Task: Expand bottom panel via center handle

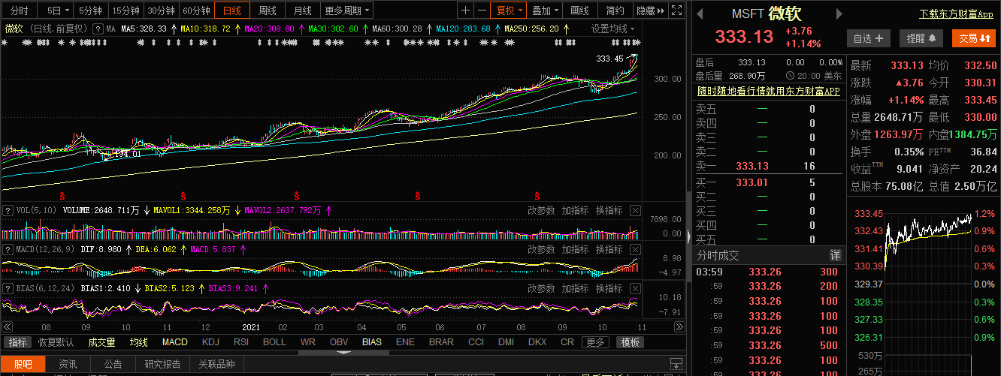Action: point(343,352)
